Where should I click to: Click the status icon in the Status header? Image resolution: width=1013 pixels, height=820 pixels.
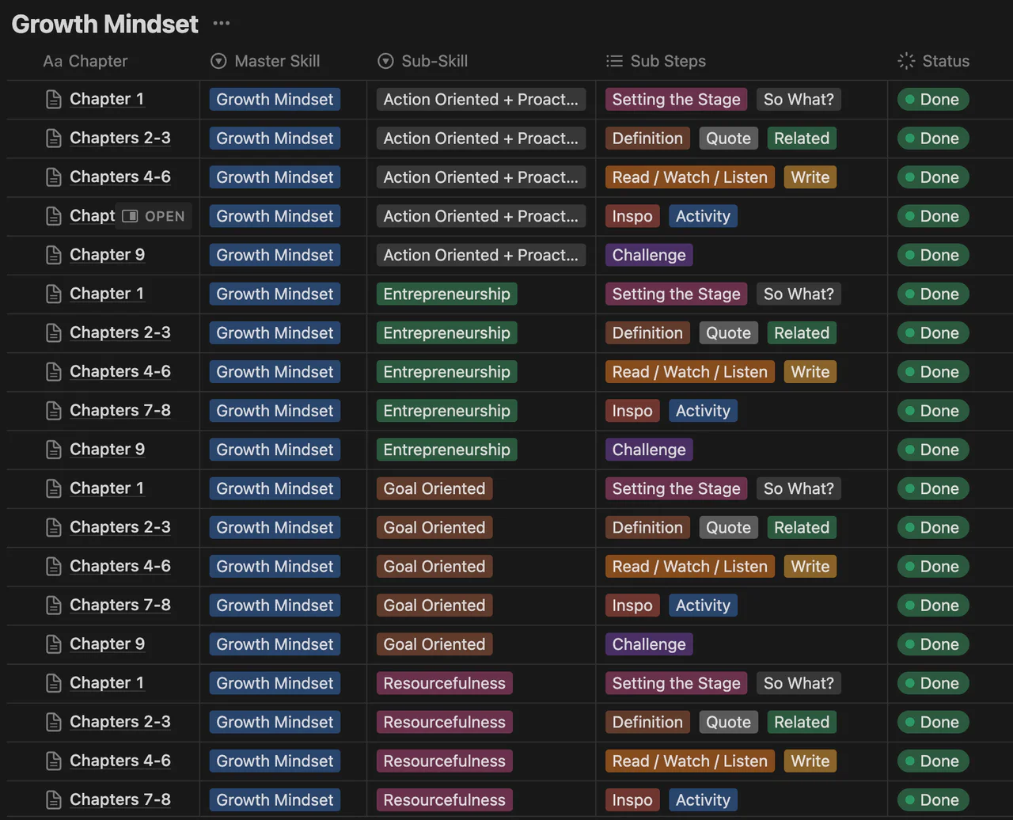(906, 61)
